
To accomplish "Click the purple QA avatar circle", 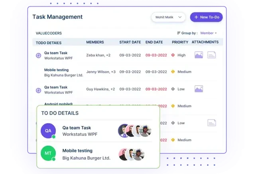I will tap(48, 130).
